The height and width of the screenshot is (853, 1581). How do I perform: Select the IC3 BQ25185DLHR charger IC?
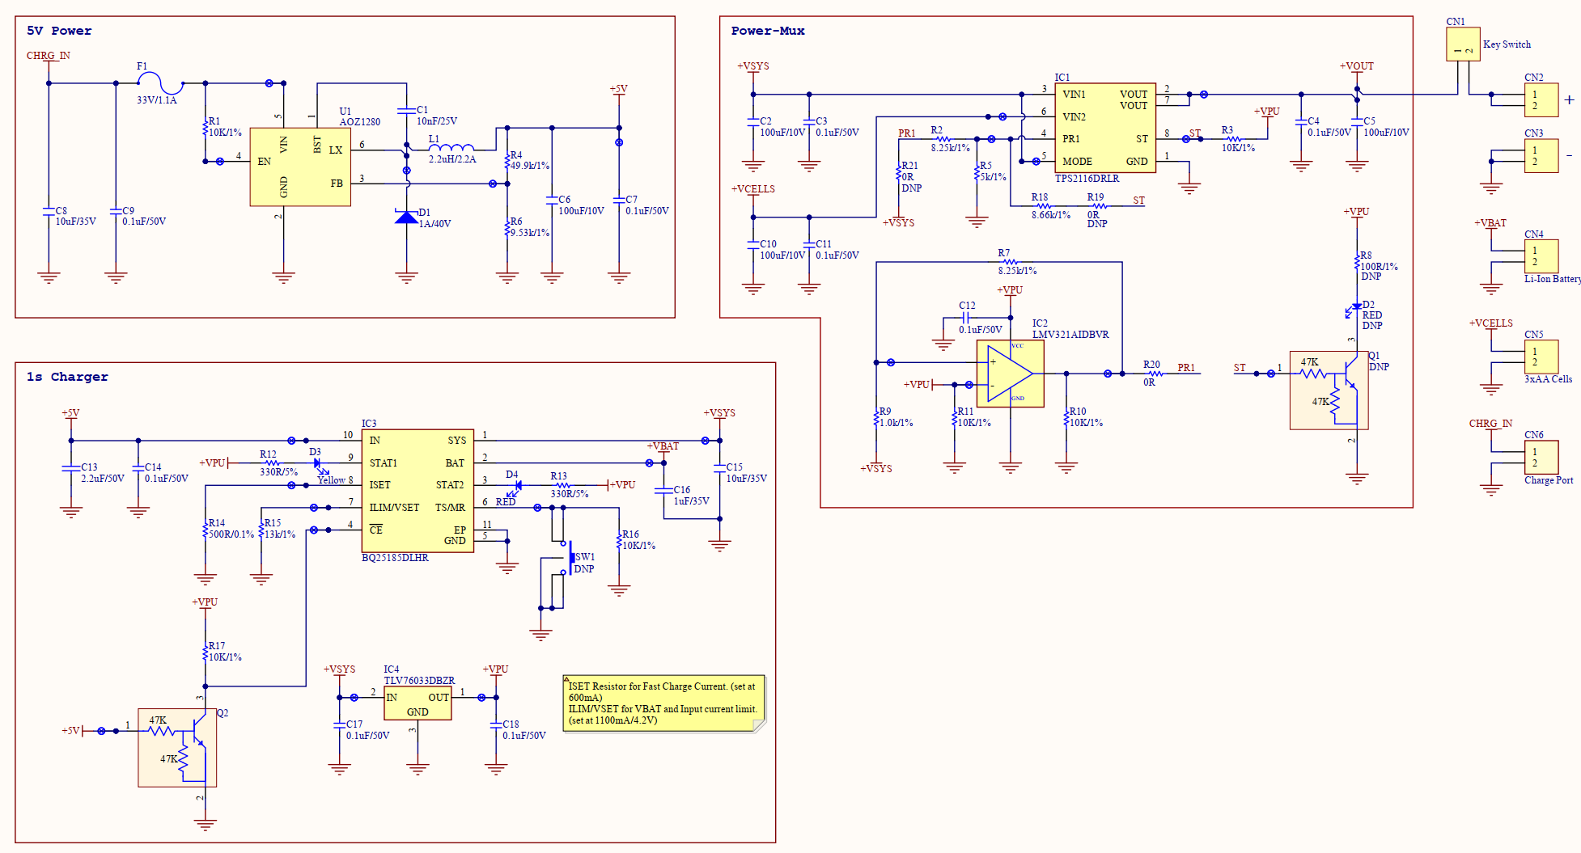pyautogui.click(x=418, y=491)
